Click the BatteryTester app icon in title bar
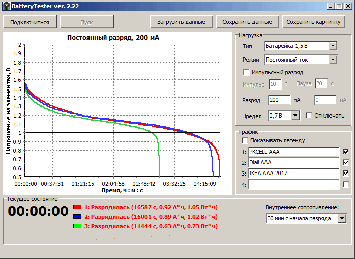 [x=6, y=6]
